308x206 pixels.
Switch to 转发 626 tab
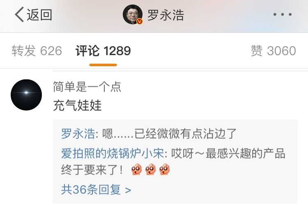tap(37, 51)
